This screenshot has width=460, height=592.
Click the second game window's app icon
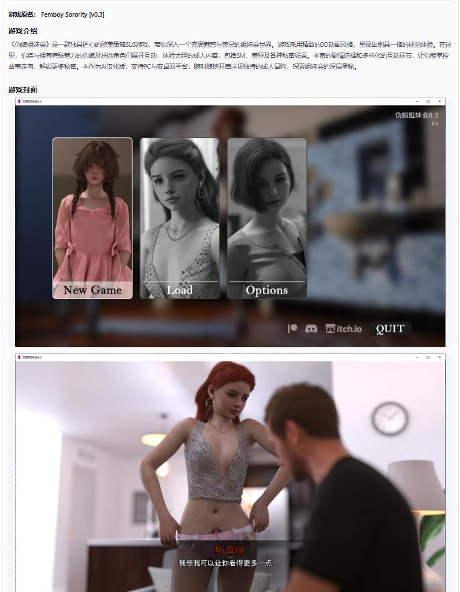click(19, 357)
